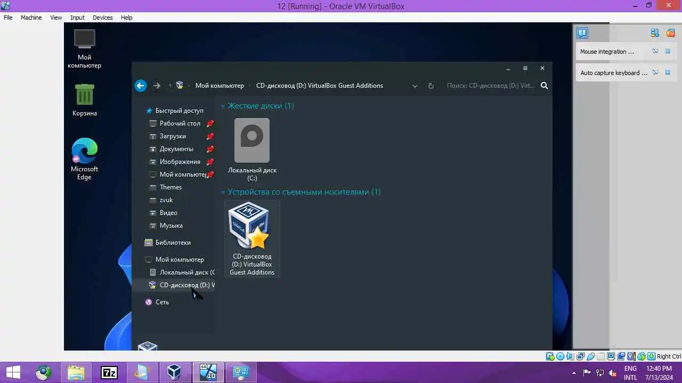682x383 pixels.
Task: Open the Windows Start button on host taskbar
Action: tap(13, 372)
